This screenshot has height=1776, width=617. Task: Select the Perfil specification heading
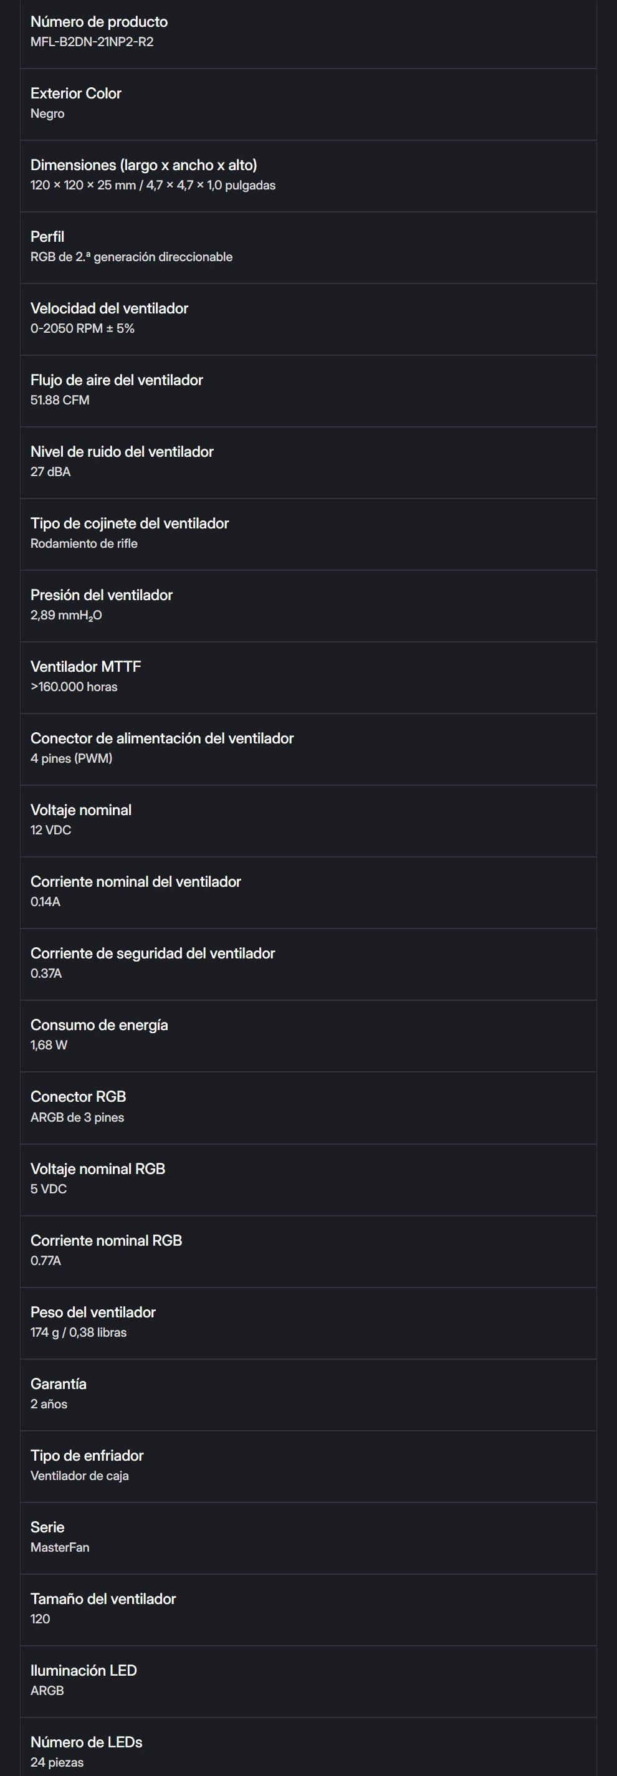click(47, 237)
